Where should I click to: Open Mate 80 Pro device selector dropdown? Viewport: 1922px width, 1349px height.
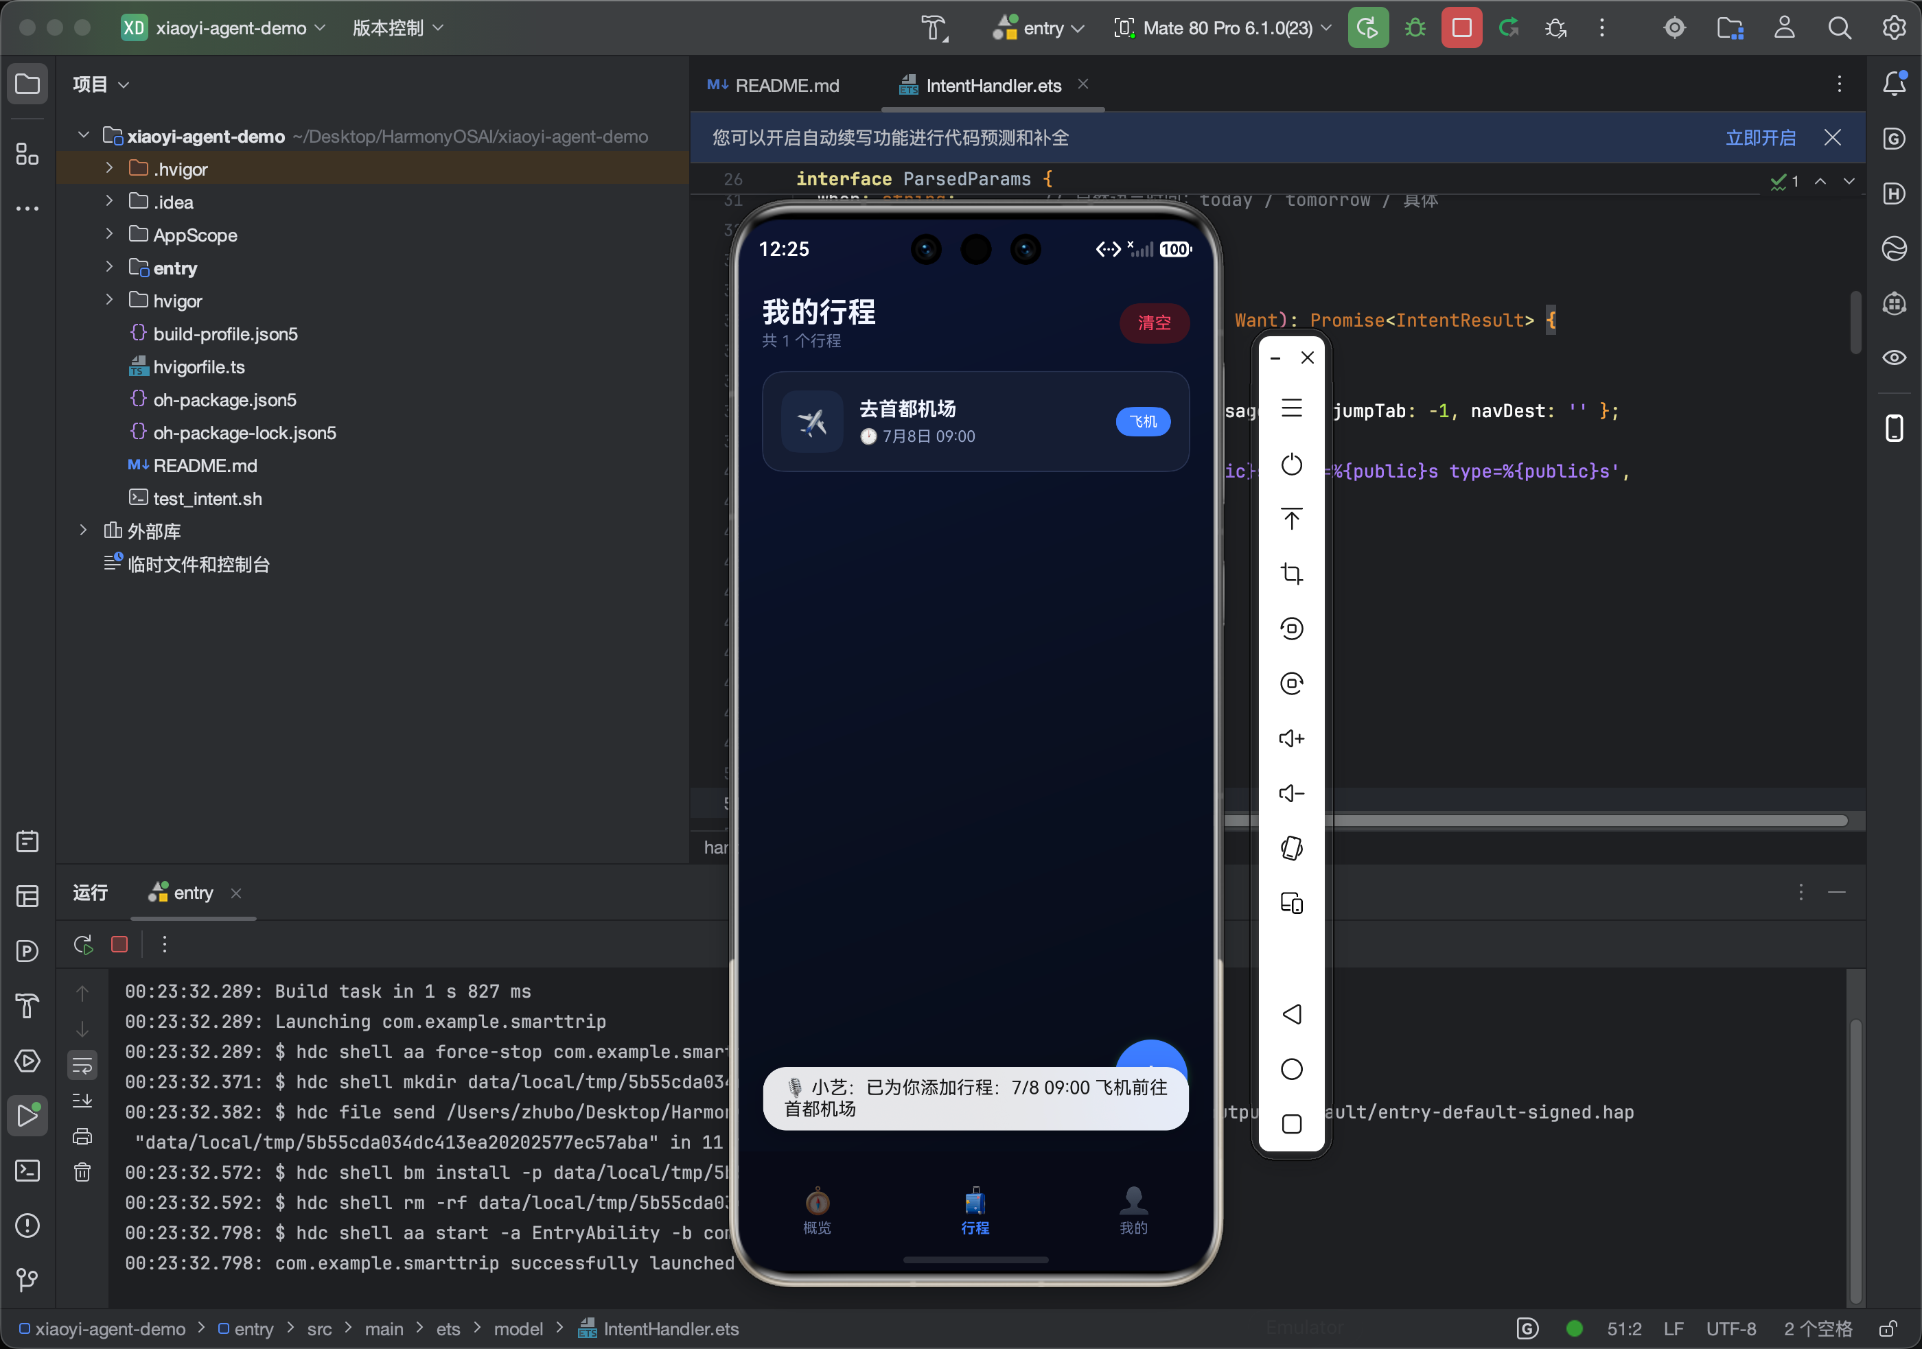click(1223, 27)
